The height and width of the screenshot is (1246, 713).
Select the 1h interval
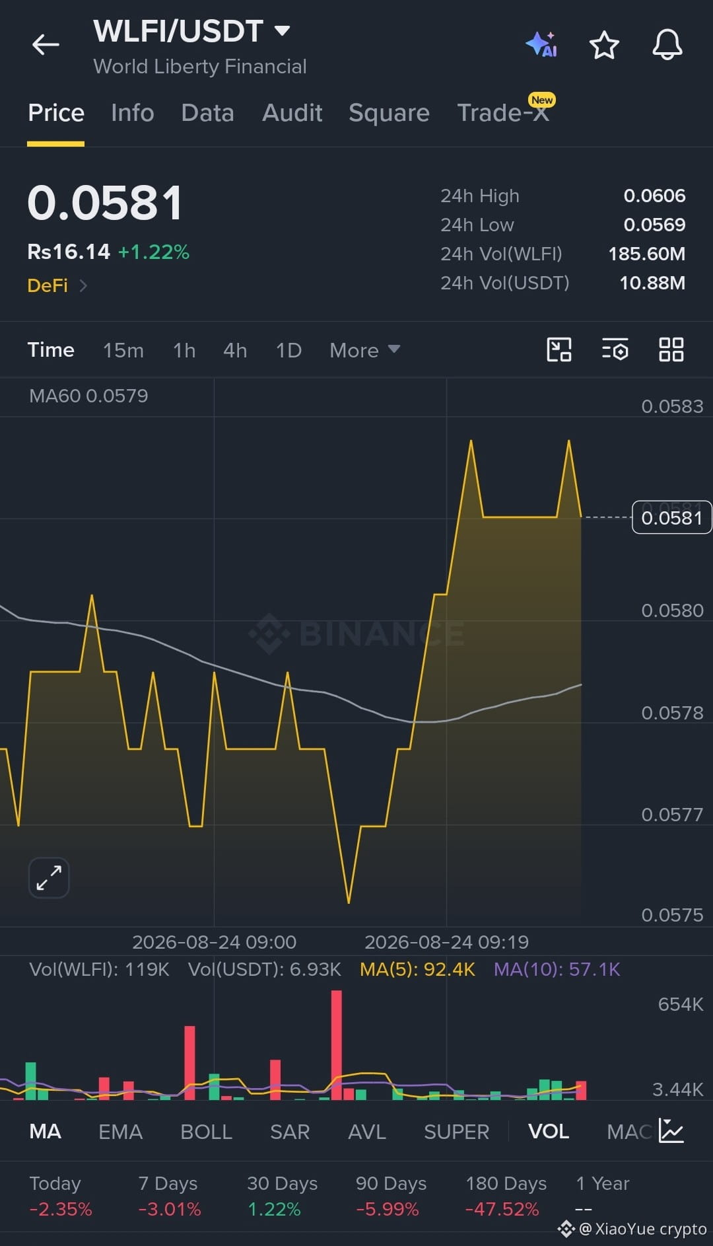coord(184,350)
